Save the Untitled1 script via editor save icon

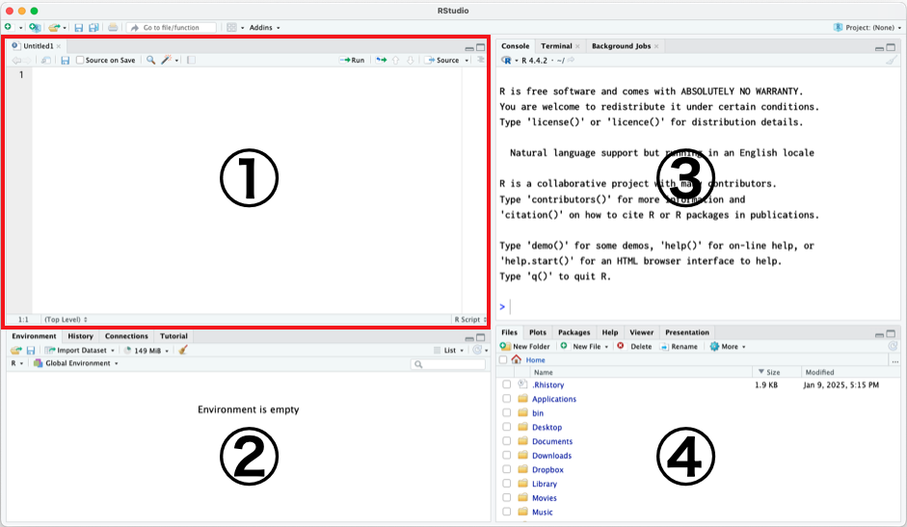65,60
